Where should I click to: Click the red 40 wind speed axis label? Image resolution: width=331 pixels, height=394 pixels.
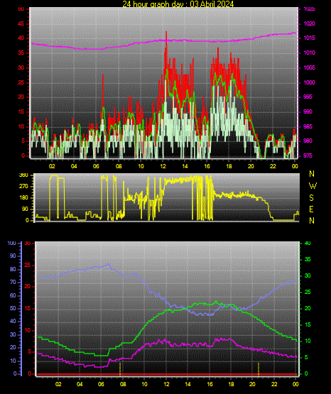21,38
